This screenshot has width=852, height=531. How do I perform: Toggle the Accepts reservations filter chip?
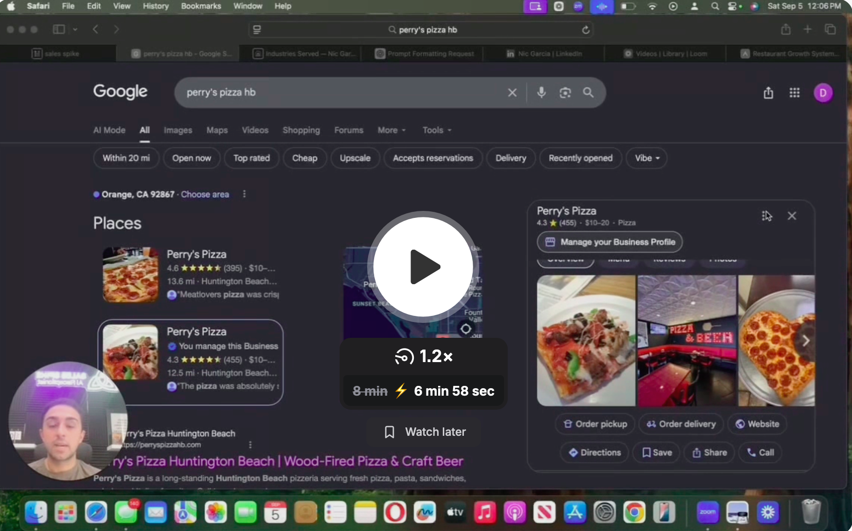[x=433, y=158]
